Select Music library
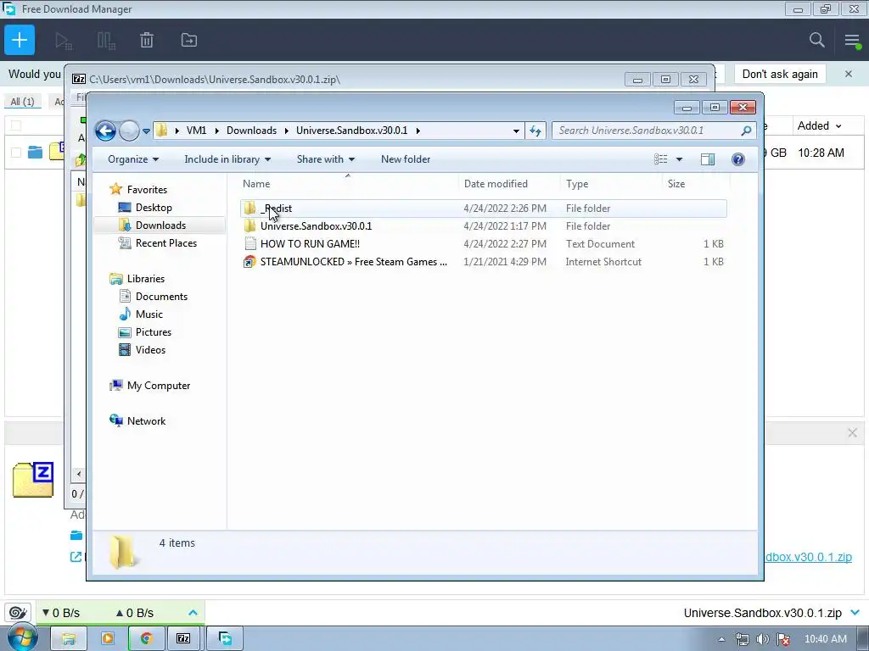 tap(149, 314)
